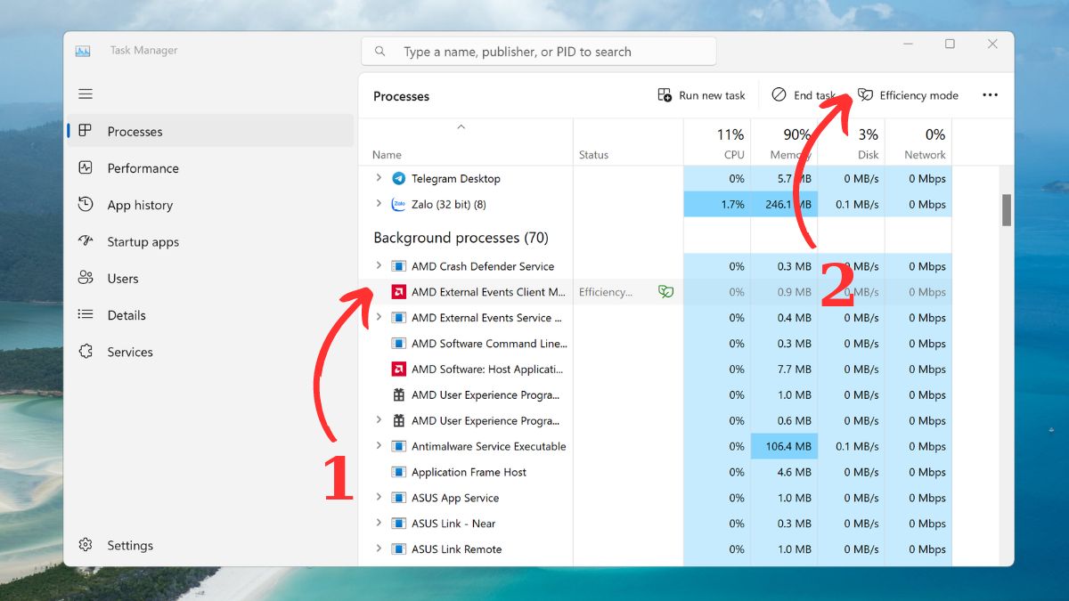Viewport: 1069px width, 601px height.
Task: Select the AMD Software Command Line row
Action: [x=655, y=343]
